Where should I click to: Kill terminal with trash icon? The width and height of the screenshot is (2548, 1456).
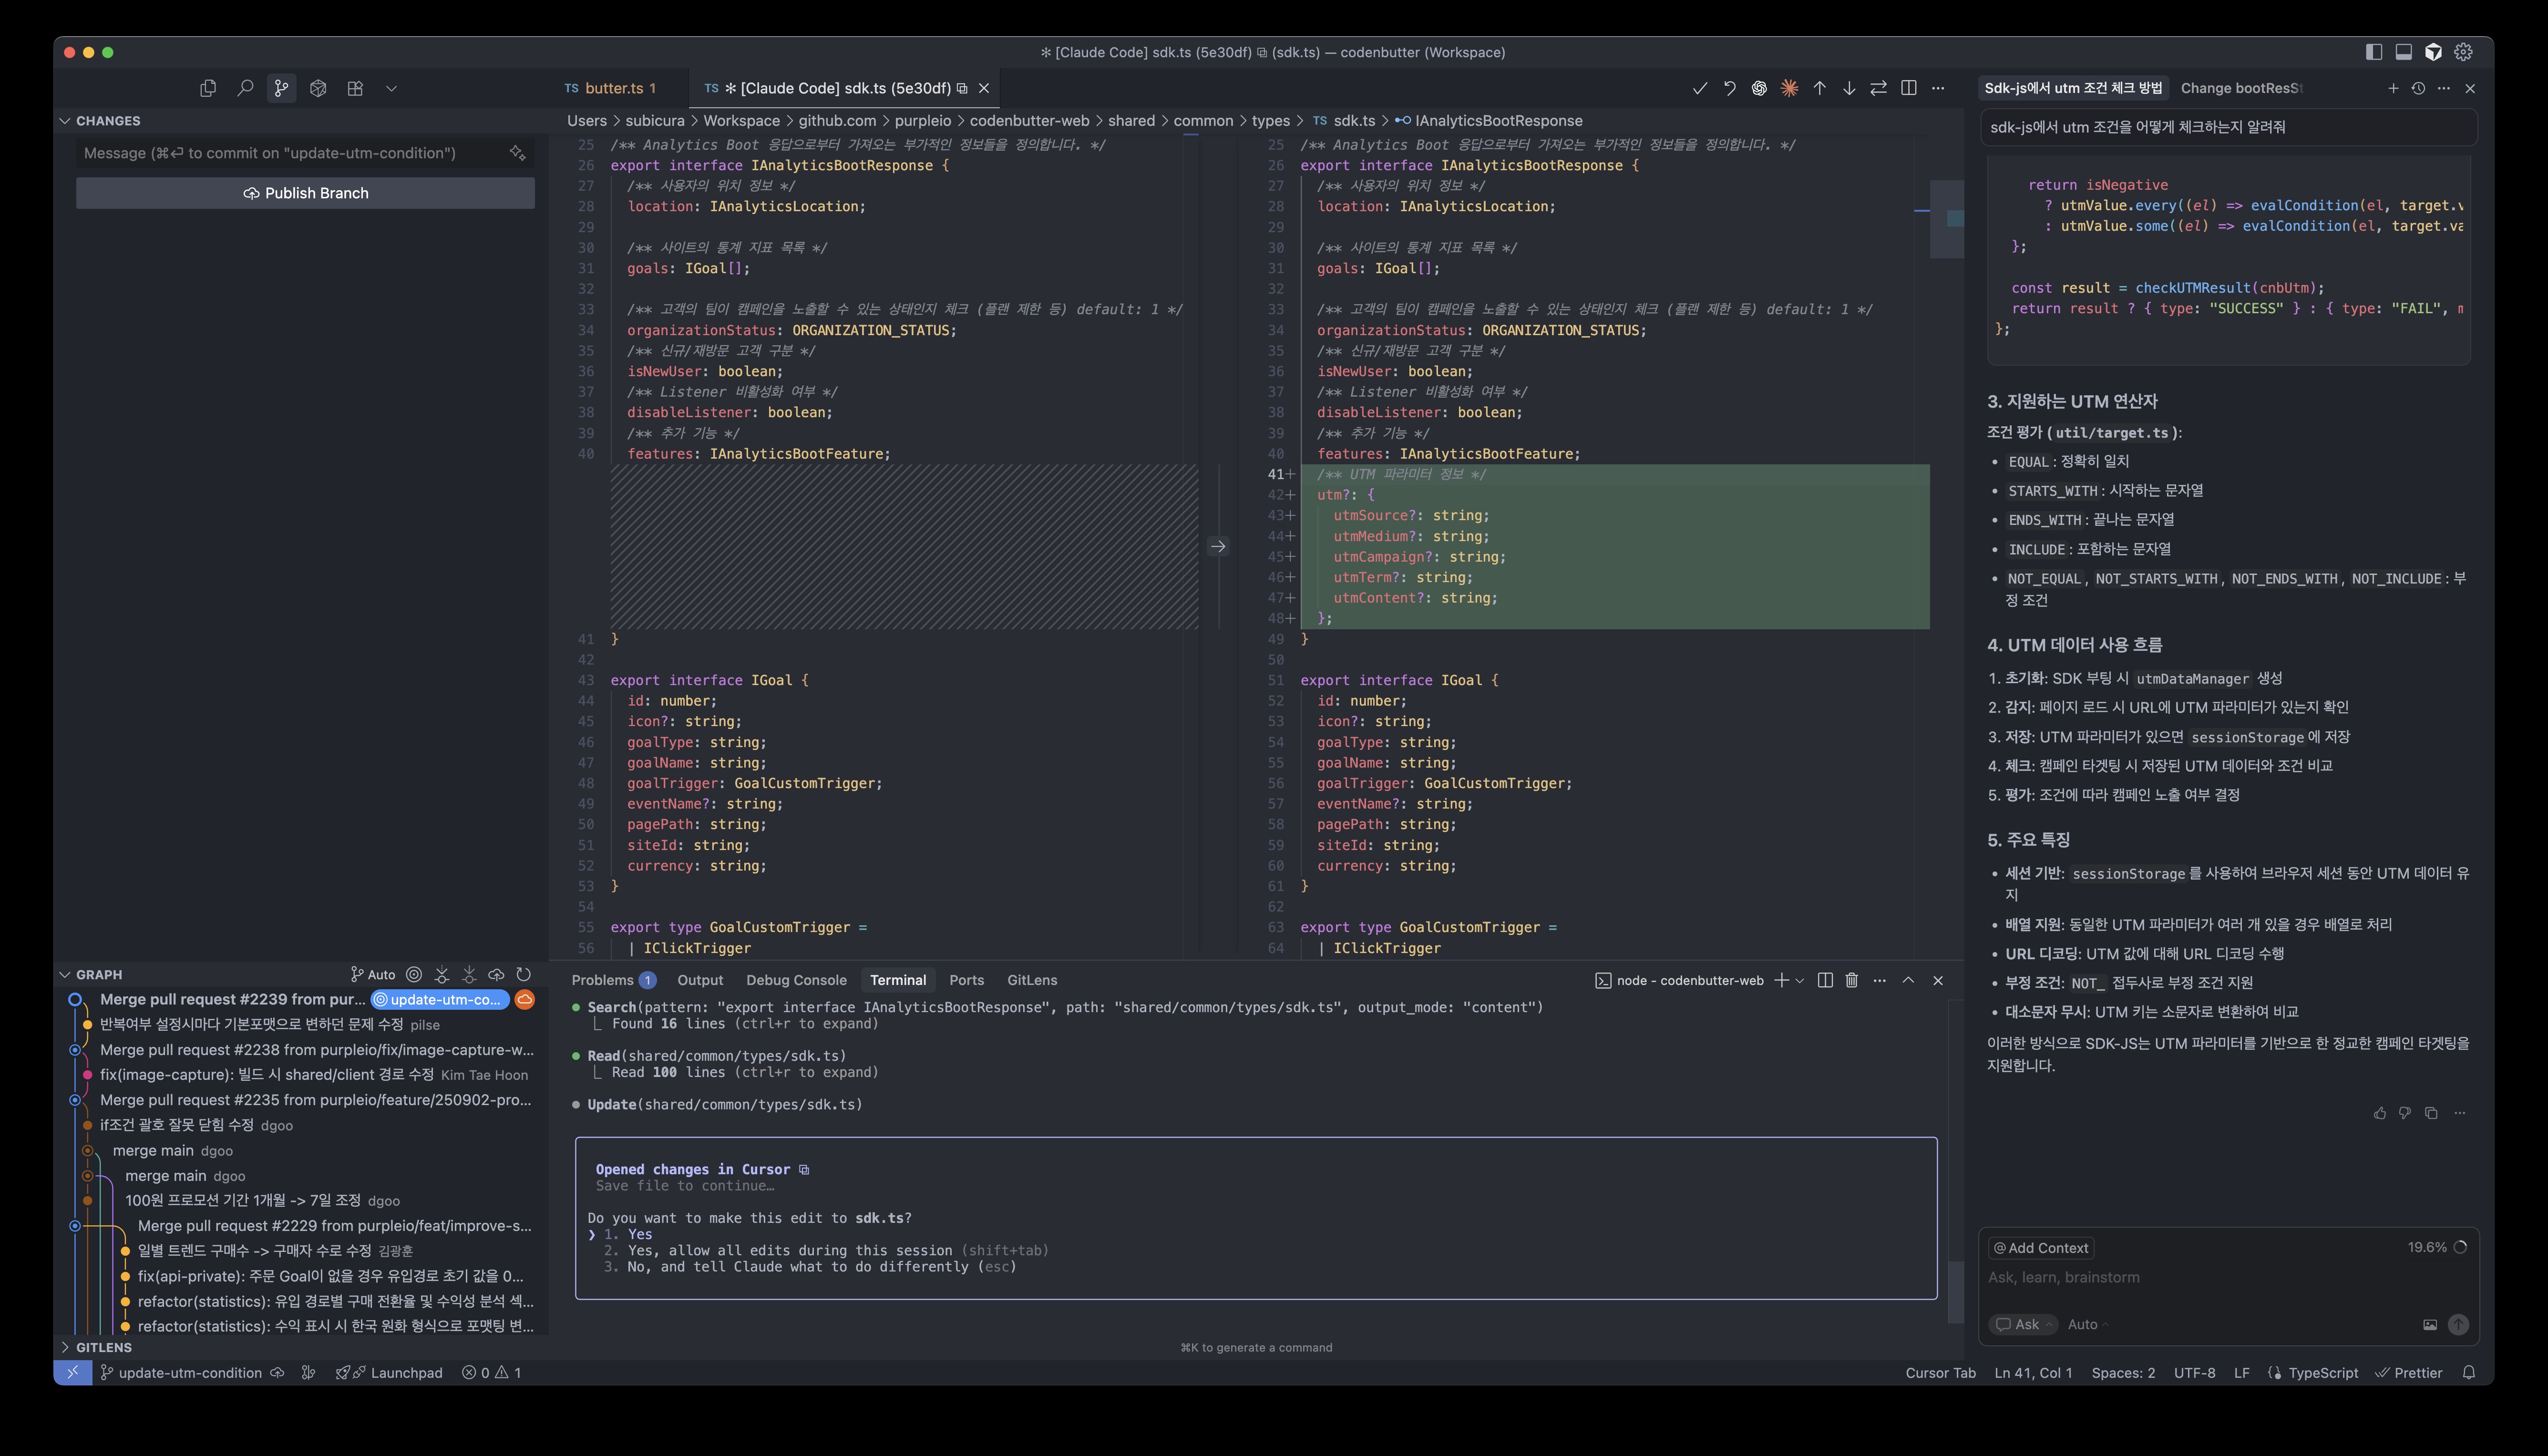point(1852,980)
